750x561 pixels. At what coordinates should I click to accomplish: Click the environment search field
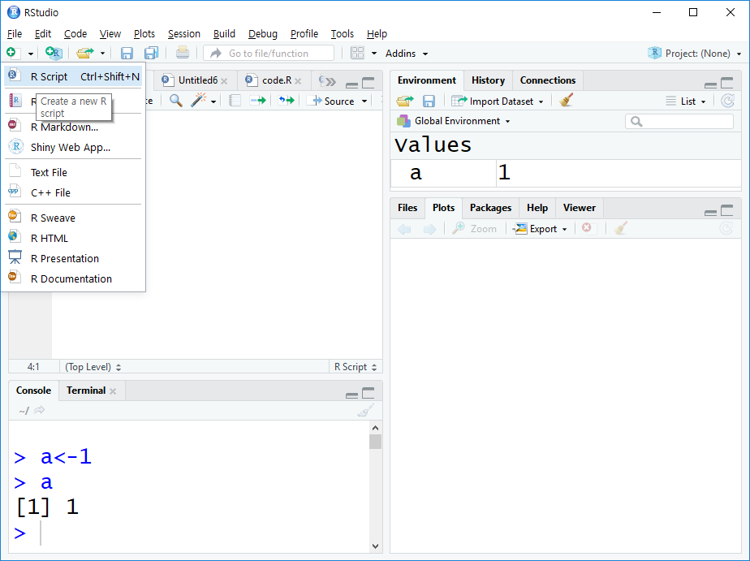[679, 122]
